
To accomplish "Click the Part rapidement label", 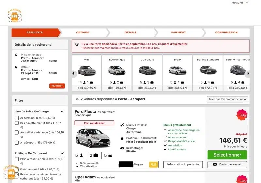I will point(94,123).
